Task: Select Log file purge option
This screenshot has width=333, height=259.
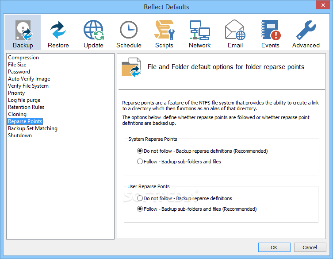Action: tap(24, 100)
